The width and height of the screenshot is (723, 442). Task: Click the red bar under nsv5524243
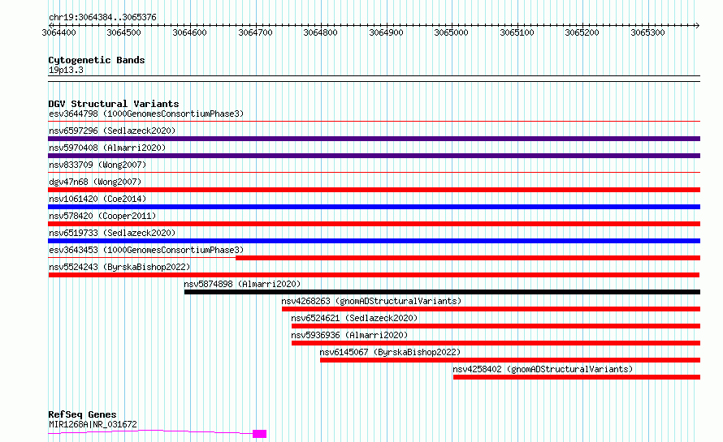pos(374,275)
